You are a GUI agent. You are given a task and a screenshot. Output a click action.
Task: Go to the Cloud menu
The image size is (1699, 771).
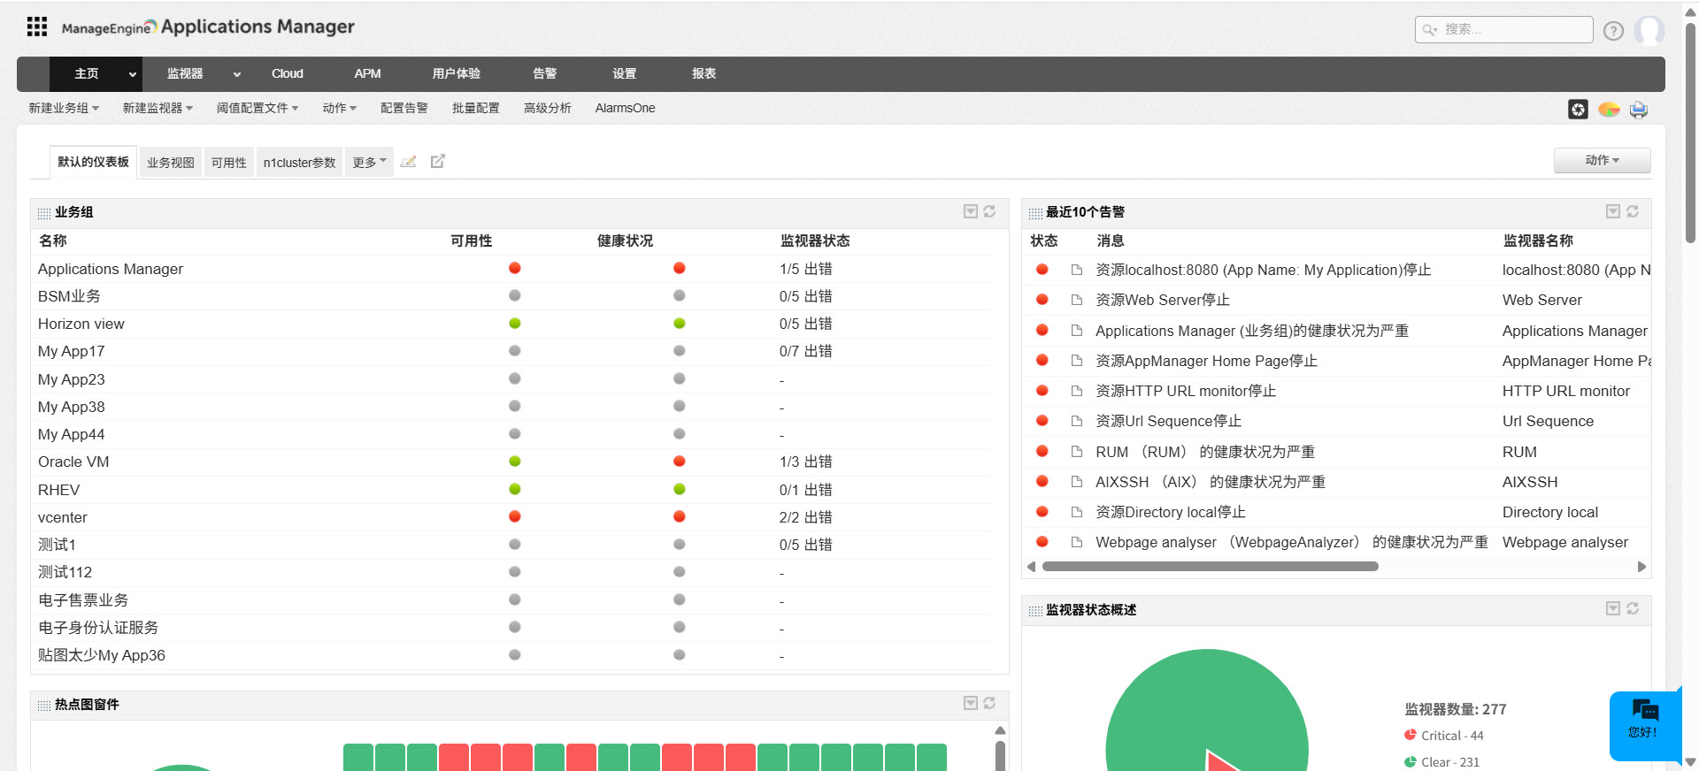[288, 73]
